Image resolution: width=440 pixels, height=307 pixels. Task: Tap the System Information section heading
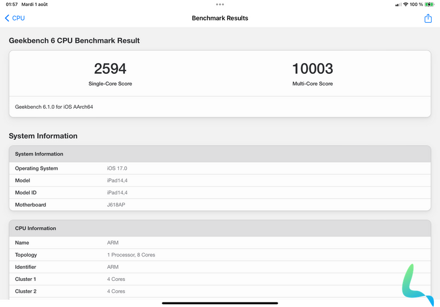(43, 136)
